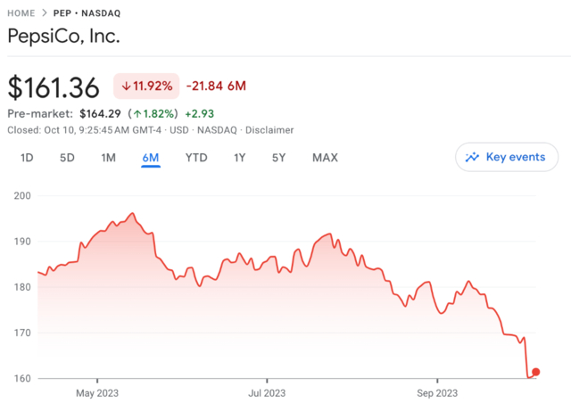Switch chart to YTD range
Image resolution: width=571 pixels, height=411 pixels.
point(196,158)
